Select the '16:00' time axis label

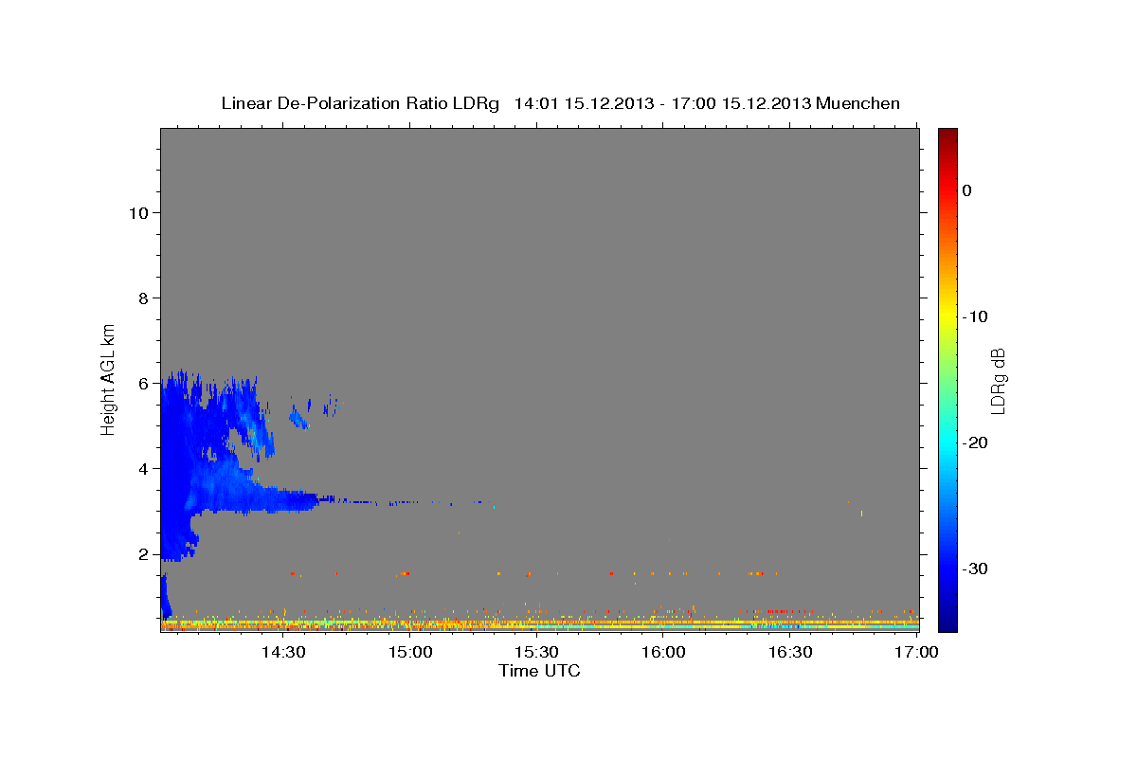(x=663, y=653)
